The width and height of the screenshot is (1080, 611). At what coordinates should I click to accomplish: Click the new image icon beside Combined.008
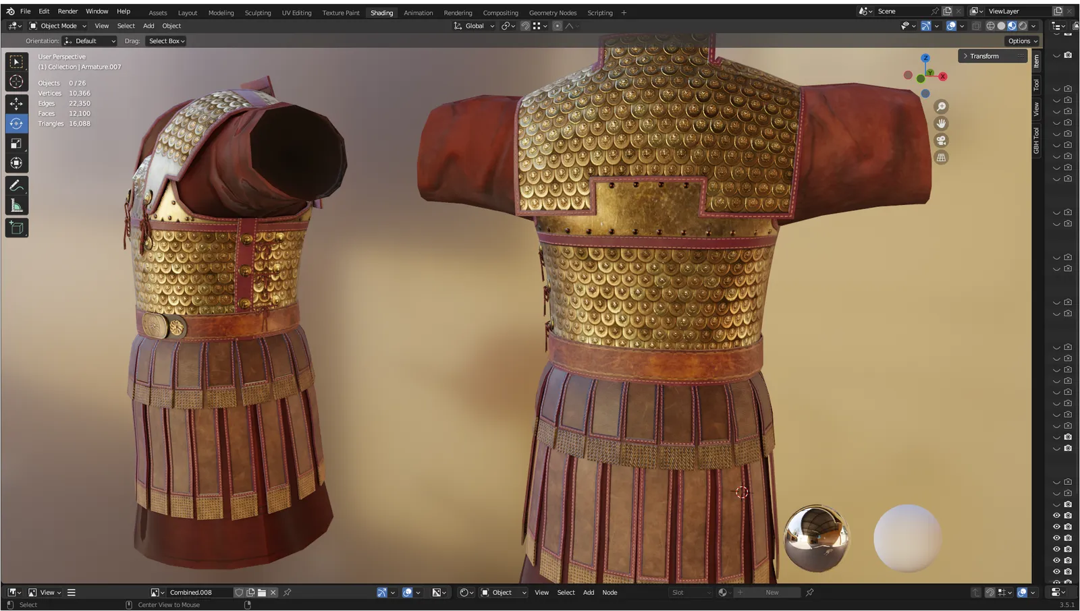pyautogui.click(x=250, y=592)
